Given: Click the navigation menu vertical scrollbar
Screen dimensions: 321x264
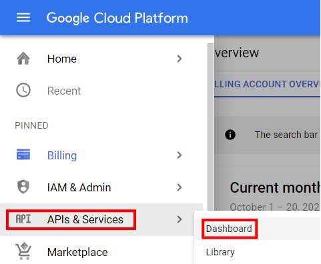Looking at the screenshot, I should tap(210, 127).
